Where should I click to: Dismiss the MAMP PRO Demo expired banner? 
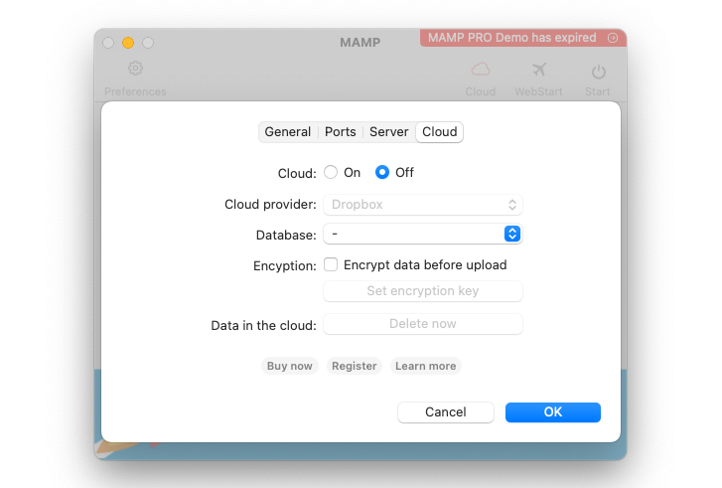tap(613, 38)
